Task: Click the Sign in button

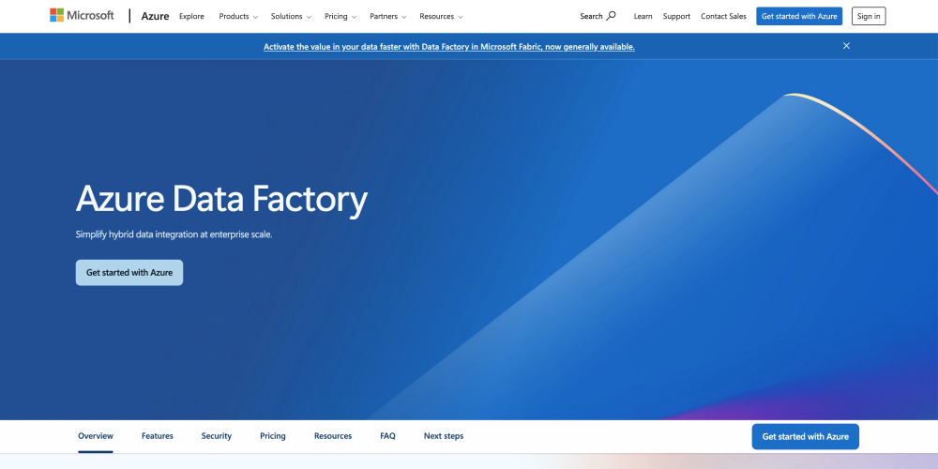Action: tap(869, 16)
